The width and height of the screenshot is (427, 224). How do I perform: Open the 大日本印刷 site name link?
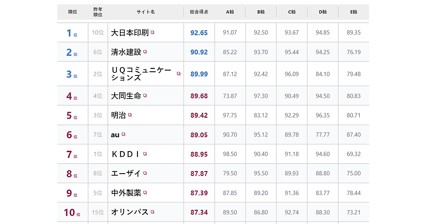point(130,33)
